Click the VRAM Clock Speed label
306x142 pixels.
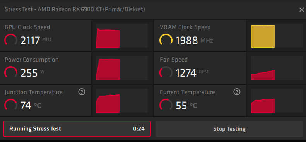click(x=185, y=27)
